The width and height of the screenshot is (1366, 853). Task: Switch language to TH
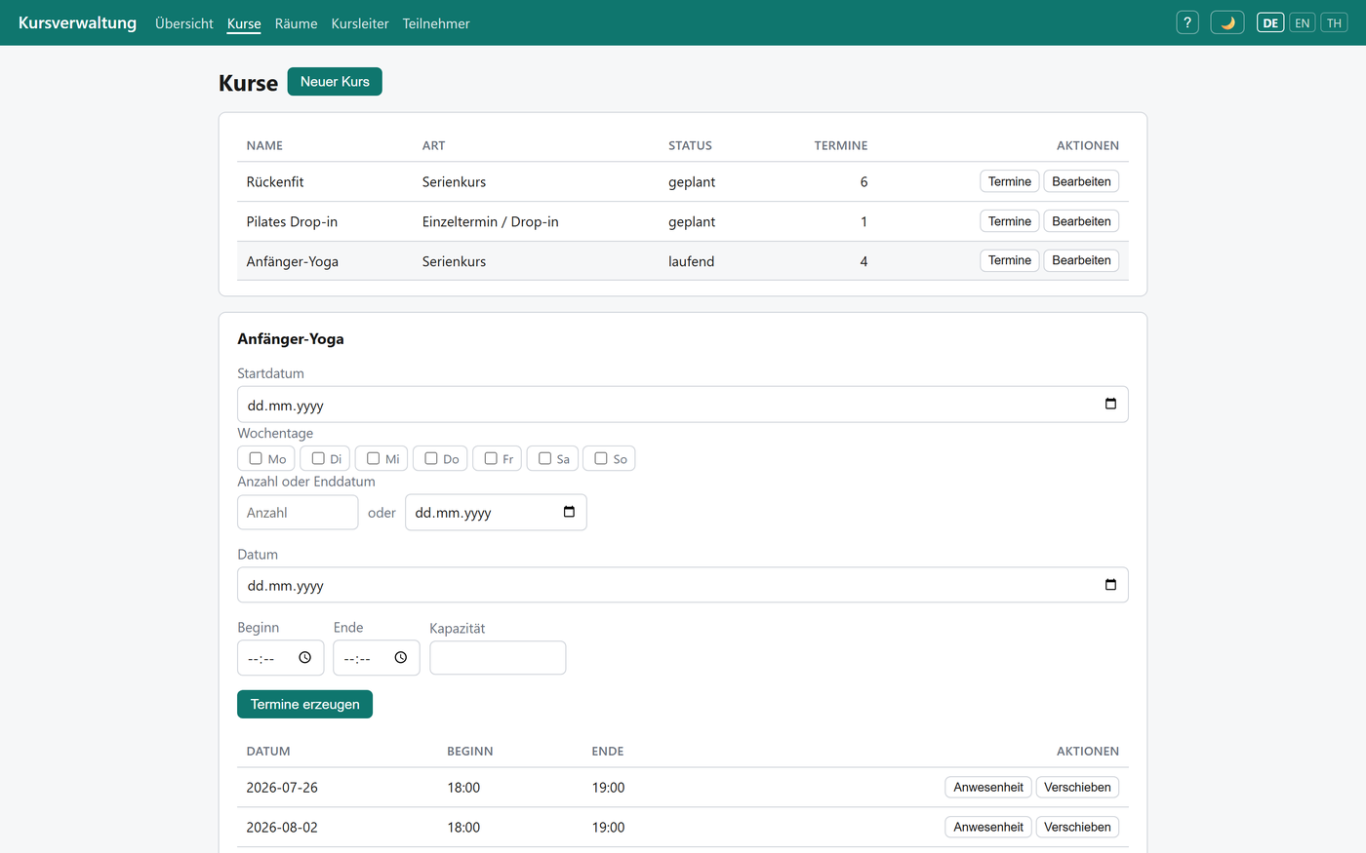coord(1334,22)
